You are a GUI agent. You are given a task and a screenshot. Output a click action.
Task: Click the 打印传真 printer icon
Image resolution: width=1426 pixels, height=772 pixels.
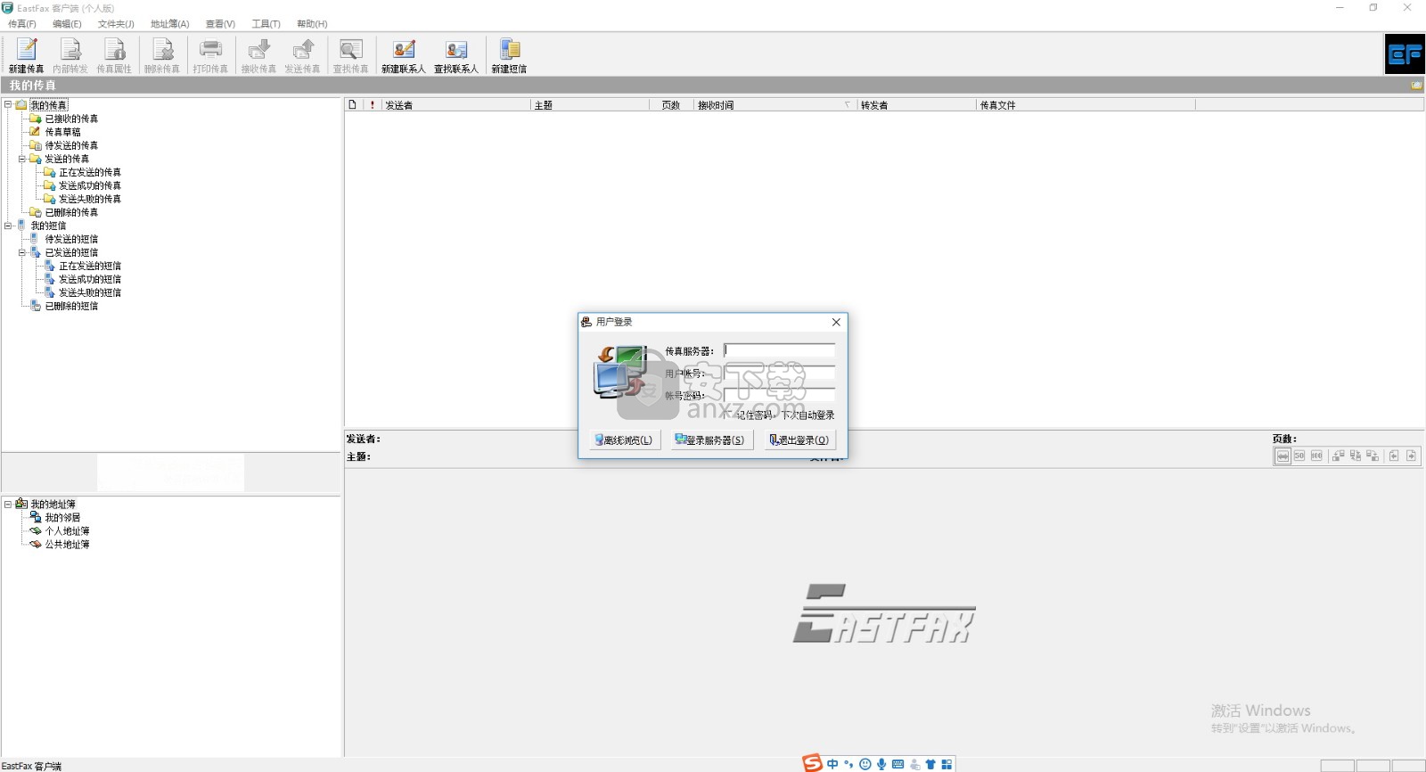point(210,55)
